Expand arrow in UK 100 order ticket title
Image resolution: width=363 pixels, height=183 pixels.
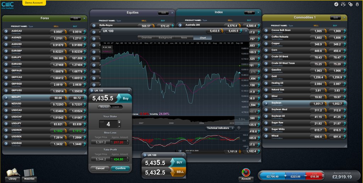click(92, 91)
